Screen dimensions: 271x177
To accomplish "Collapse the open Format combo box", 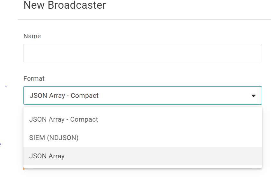I will [253, 96].
